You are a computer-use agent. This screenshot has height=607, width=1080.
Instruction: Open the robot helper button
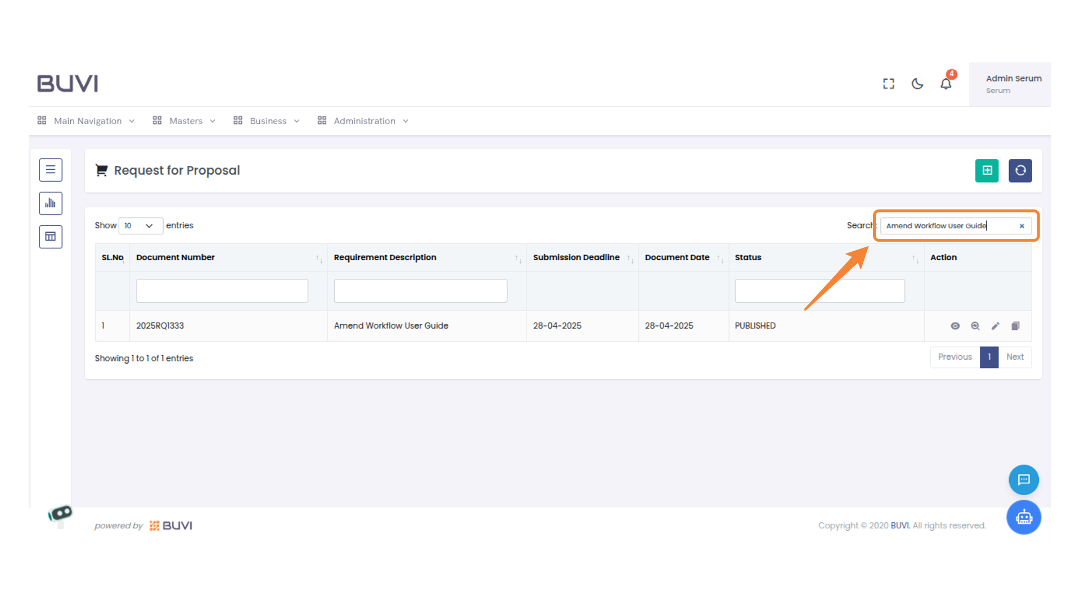[1024, 517]
